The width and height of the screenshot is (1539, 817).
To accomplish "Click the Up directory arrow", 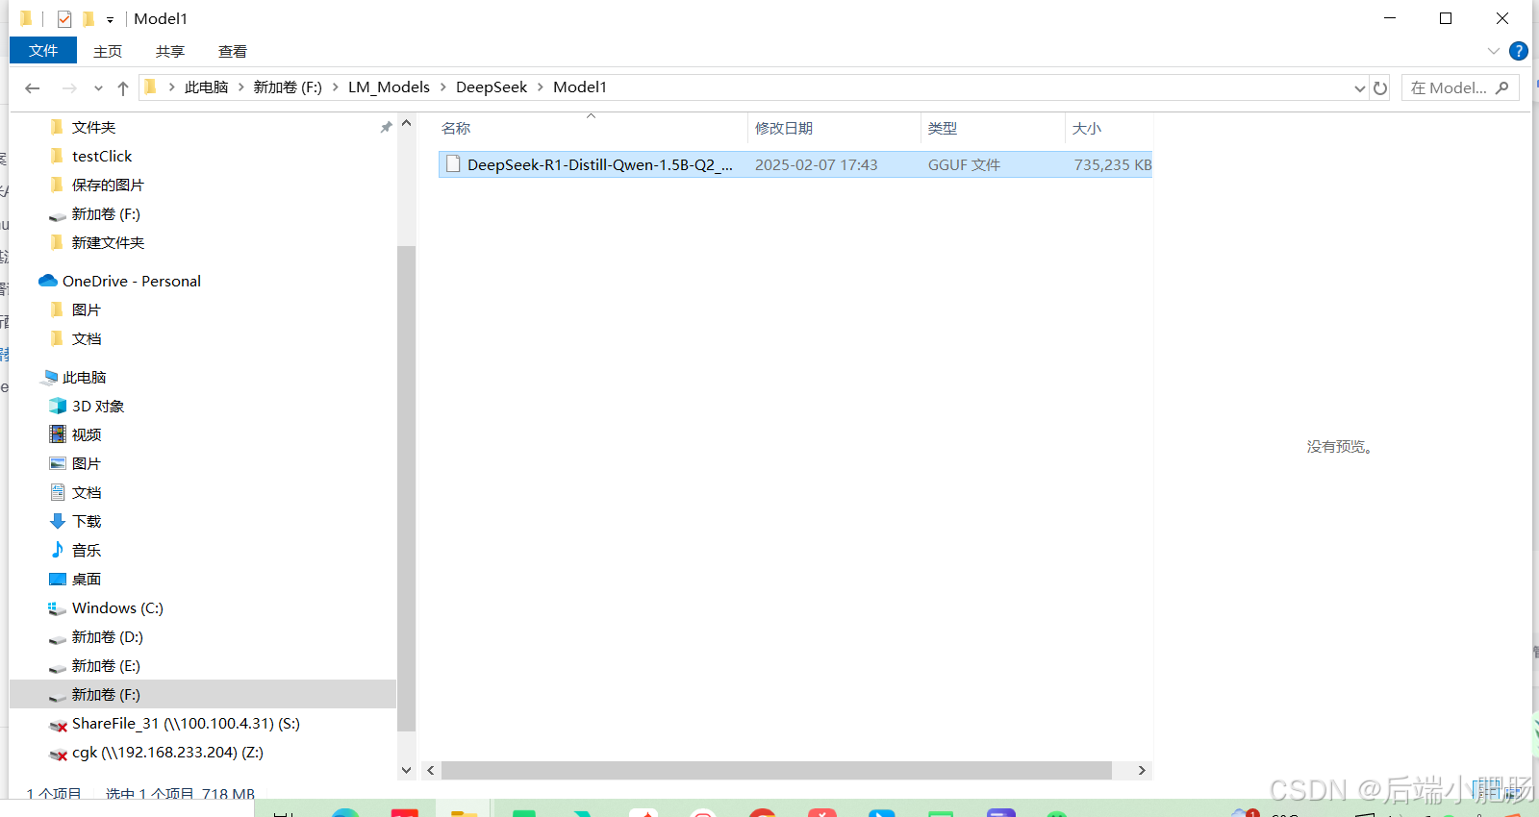I will 123,88.
